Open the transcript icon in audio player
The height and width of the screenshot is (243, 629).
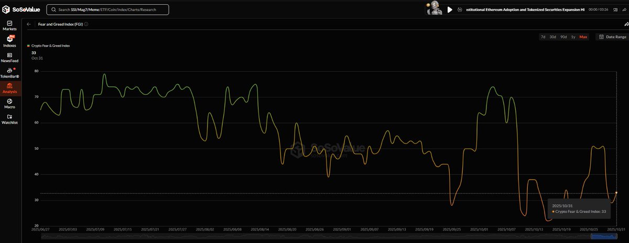[616, 9]
